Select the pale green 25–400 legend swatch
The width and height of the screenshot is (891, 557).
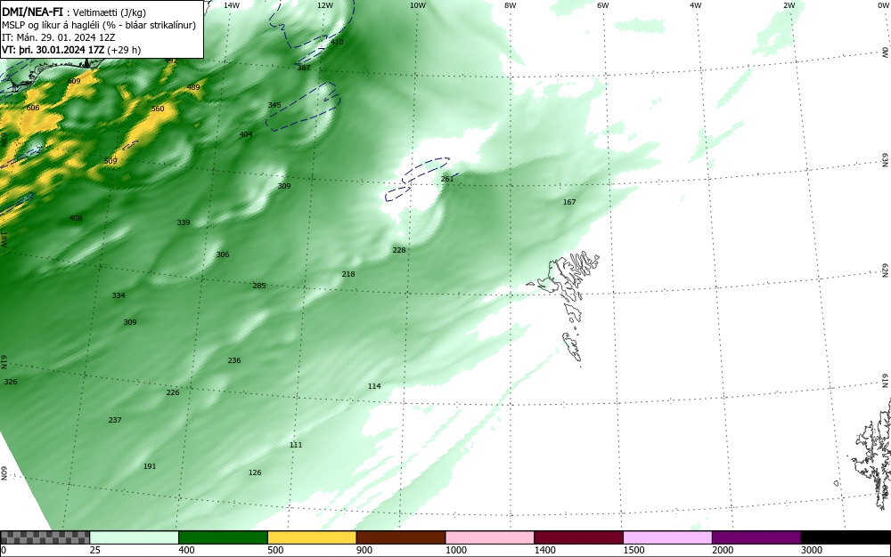click(x=135, y=537)
